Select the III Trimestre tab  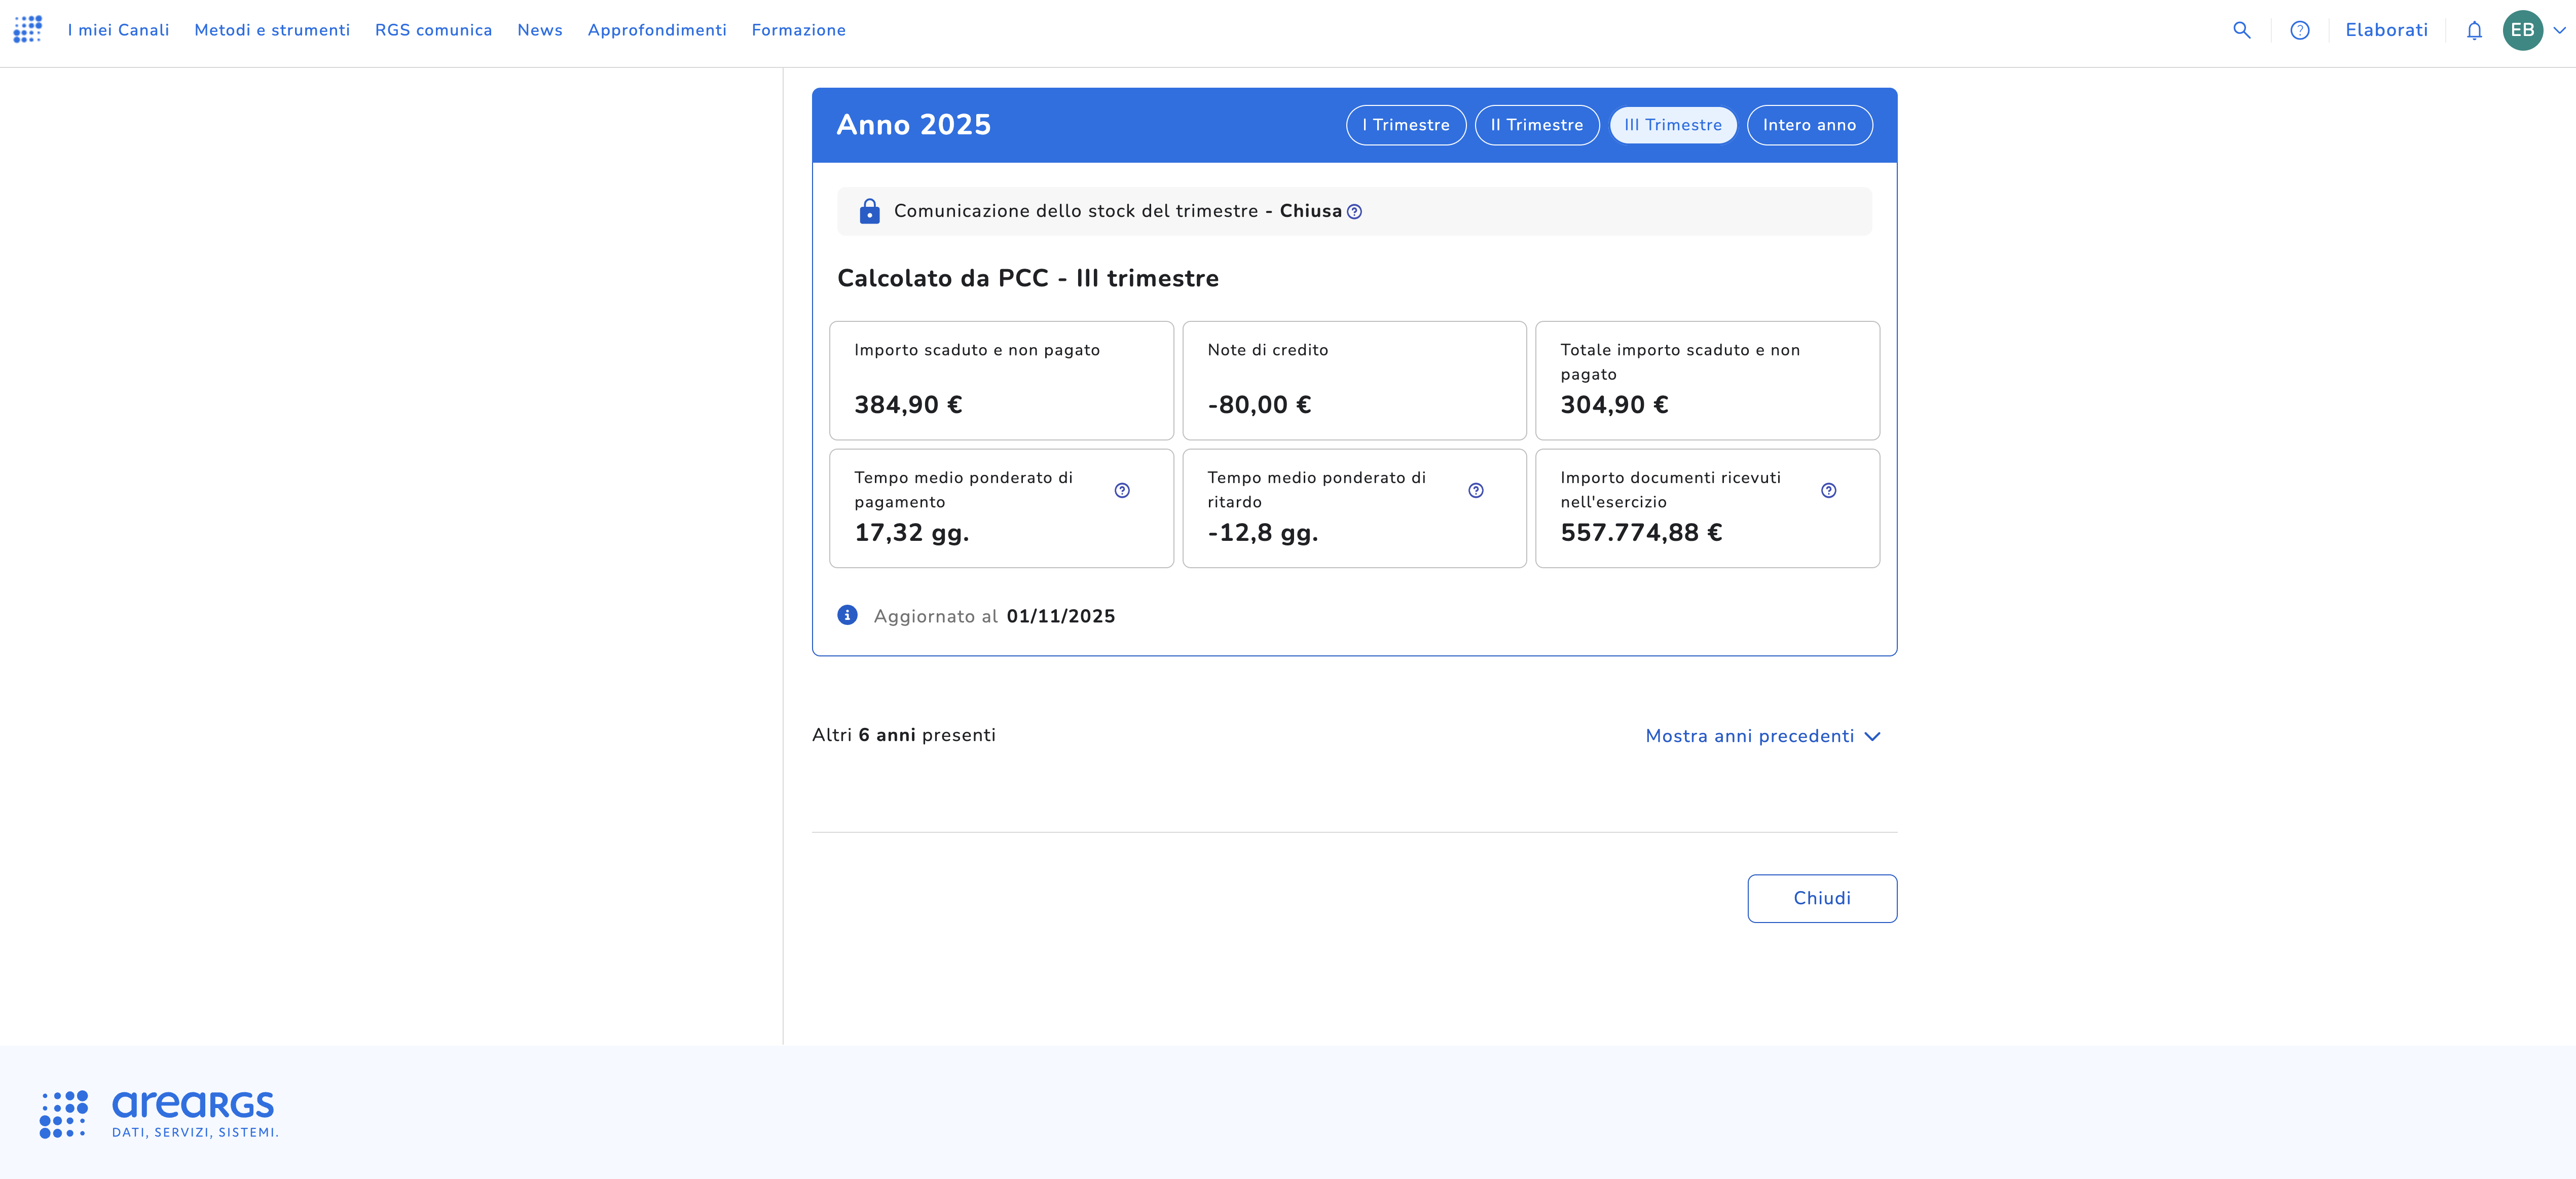tap(1672, 125)
